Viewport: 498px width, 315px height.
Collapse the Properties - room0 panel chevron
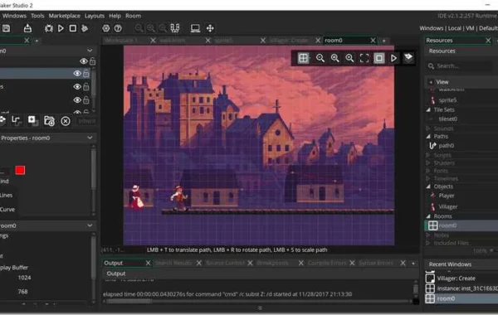(x=90, y=138)
